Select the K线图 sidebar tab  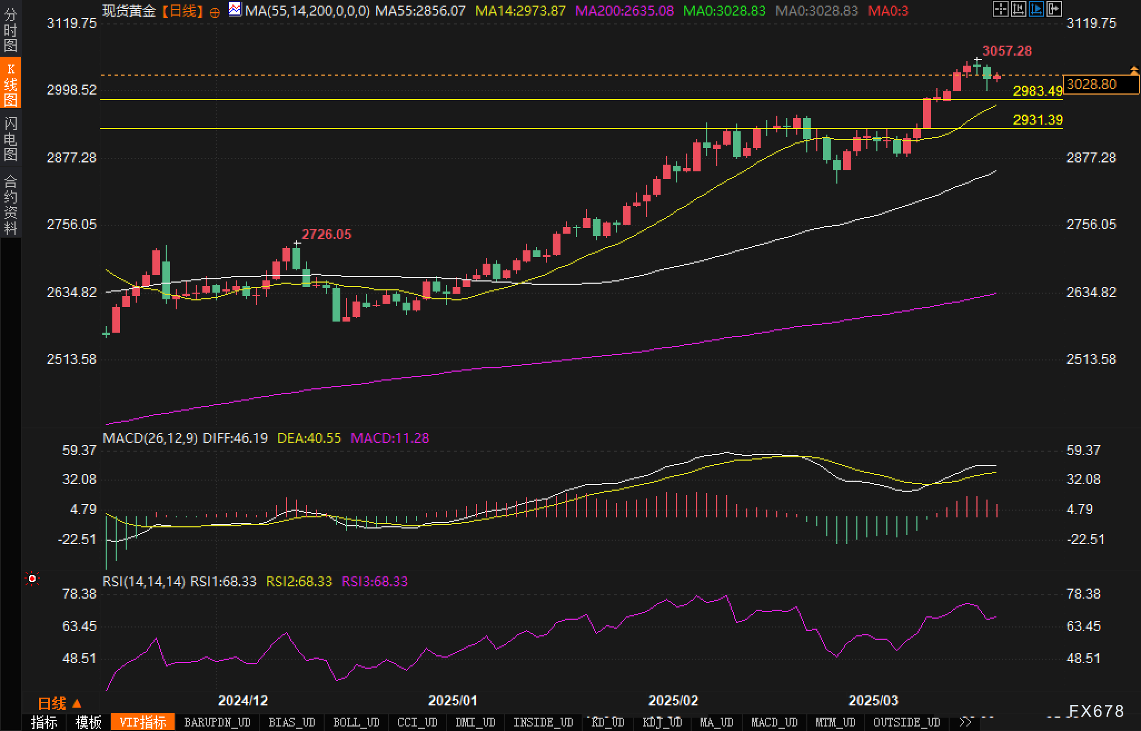[11, 84]
